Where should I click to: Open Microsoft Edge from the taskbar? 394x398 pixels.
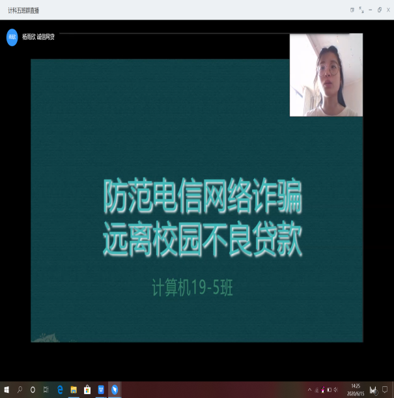(x=60, y=390)
